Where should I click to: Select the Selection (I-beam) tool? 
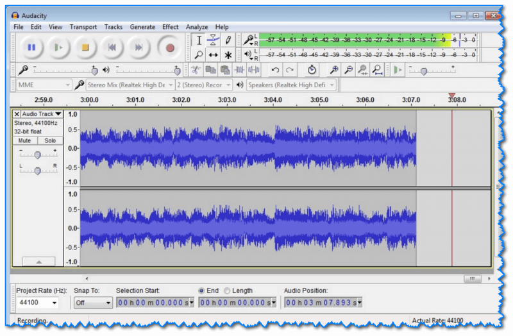(x=199, y=40)
